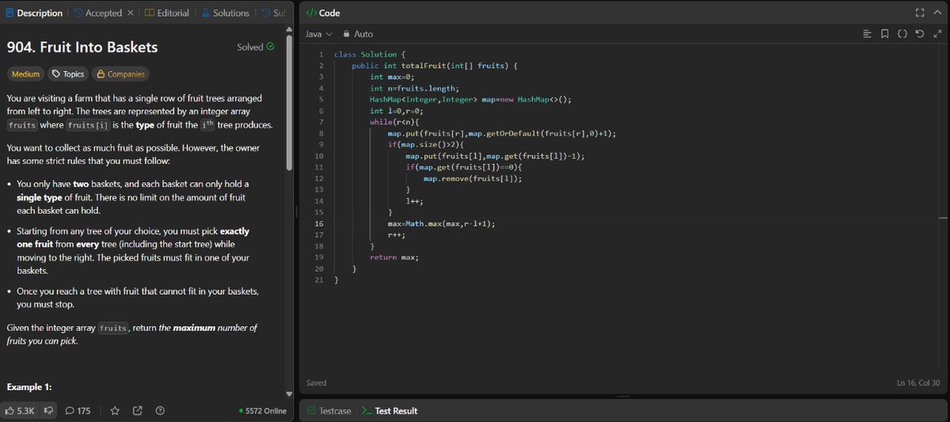Screen dimensions: 950x422
Task: Click the Auto lock setting
Action: [359, 34]
